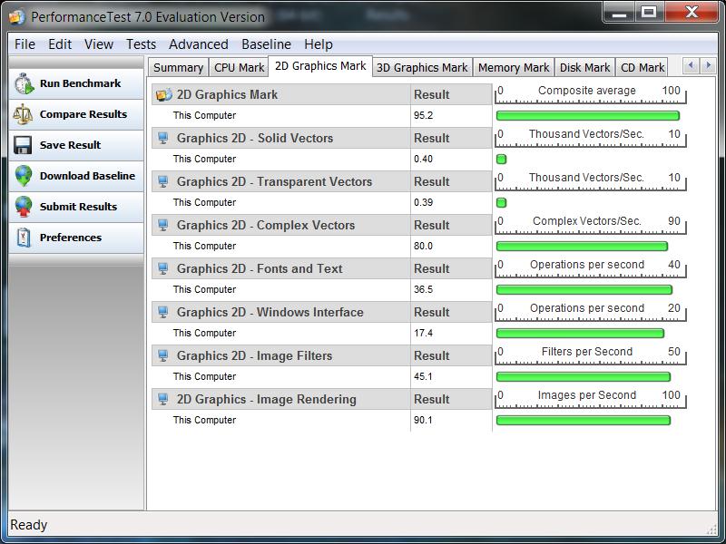Select the 2D Graphics Mark tab
The width and height of the screenshot is (726, 544).
click(x=320, y=66)
